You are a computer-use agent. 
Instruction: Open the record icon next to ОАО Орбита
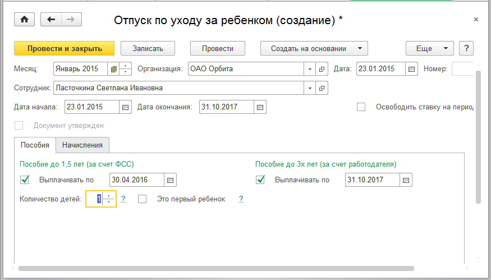[322, 69]
